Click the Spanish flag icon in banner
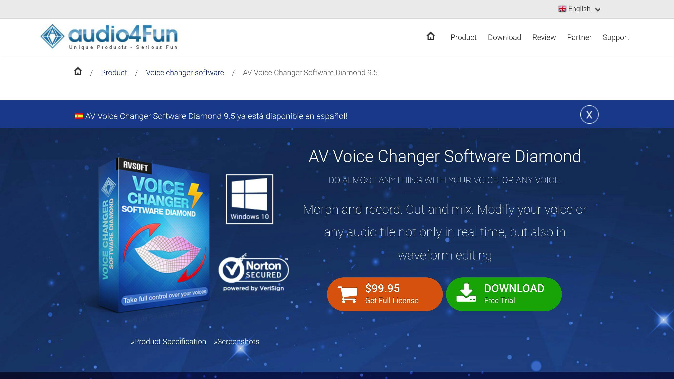The image size is (674, 379). tap(79, 116)
